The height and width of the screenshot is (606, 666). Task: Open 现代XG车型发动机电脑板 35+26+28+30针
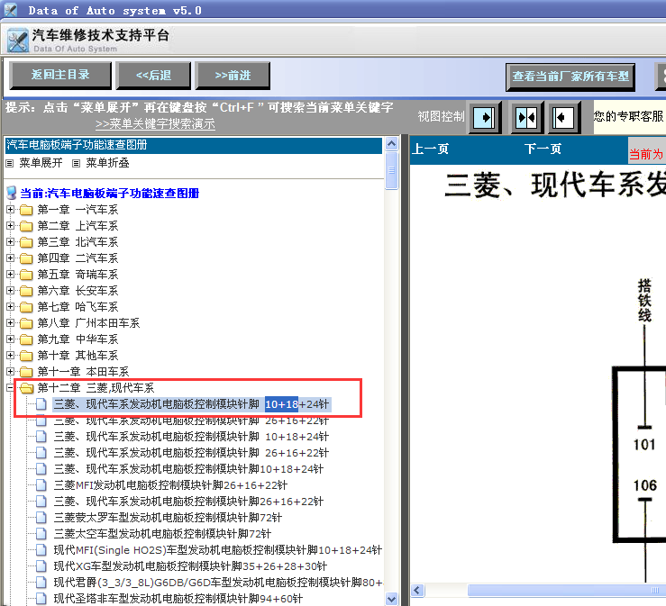[190, 566]
